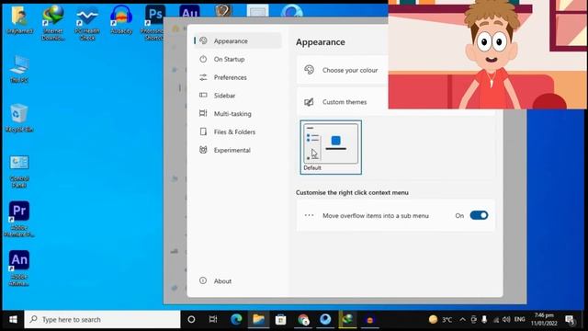
Task: Select the user folder desktop icon
Action: pos(19,20)
